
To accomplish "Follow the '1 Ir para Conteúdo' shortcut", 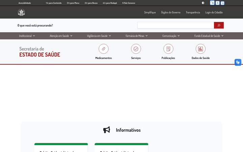I will [54, 3].
